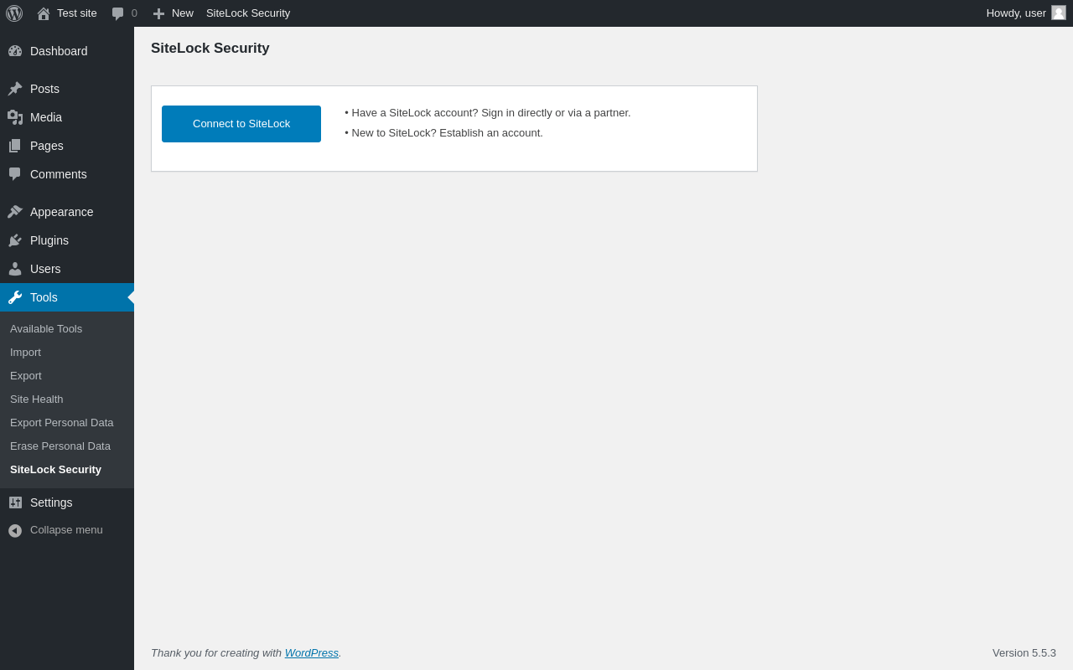
Task: Click the Posts pushpin icon
Action: coord(15,89)
